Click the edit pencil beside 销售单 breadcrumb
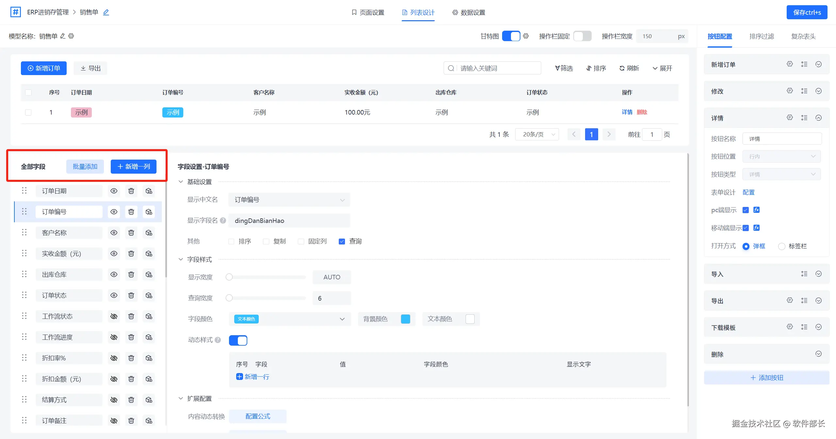The height and width of the screenshot is (439, 836). coord(106,12)
